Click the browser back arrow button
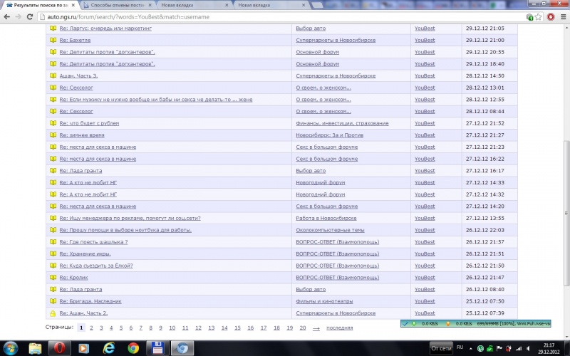 (8, 16)
